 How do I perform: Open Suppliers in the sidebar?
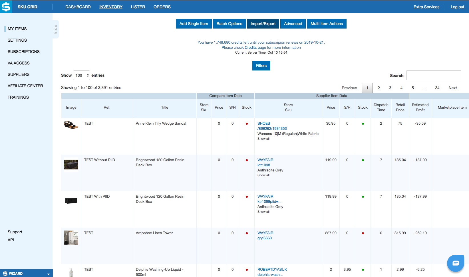(x=19, y=74)
